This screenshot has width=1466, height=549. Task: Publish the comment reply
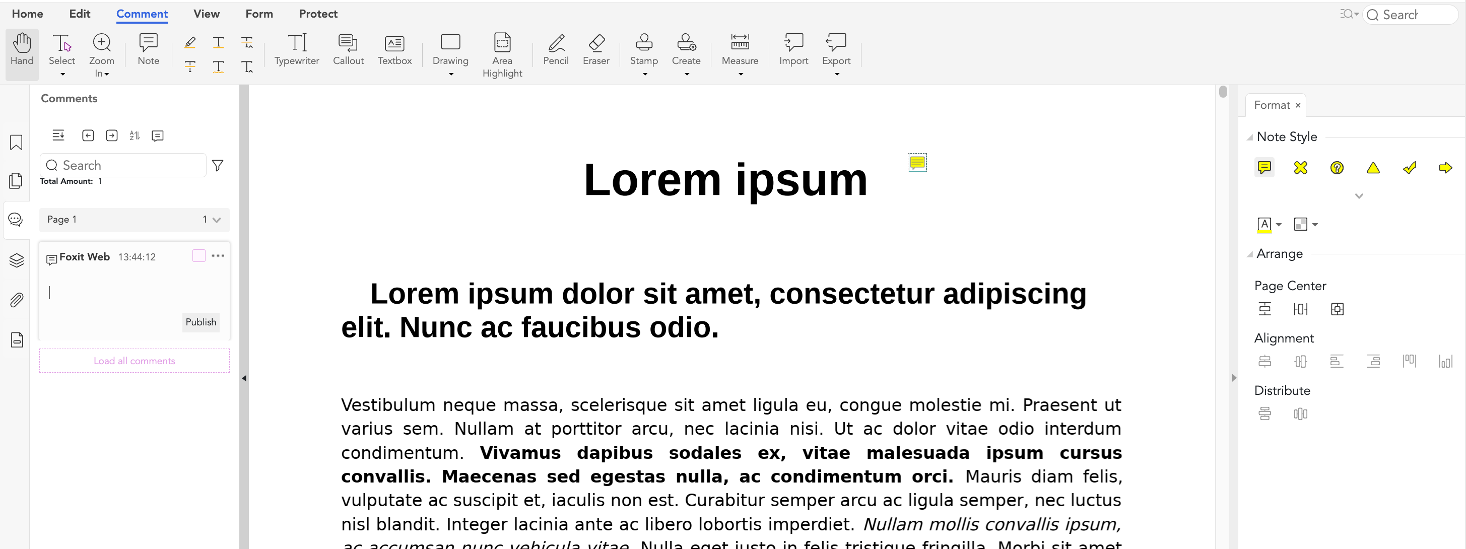click(x=201, y=322)
